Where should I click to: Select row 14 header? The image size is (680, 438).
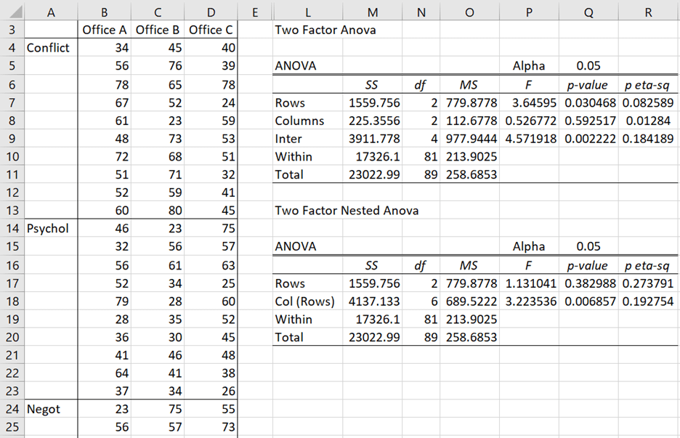(10, 229)
